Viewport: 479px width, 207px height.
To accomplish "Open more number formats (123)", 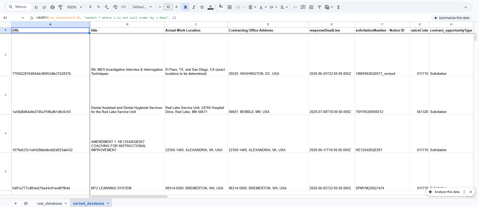I will click(x=123, y=7).
